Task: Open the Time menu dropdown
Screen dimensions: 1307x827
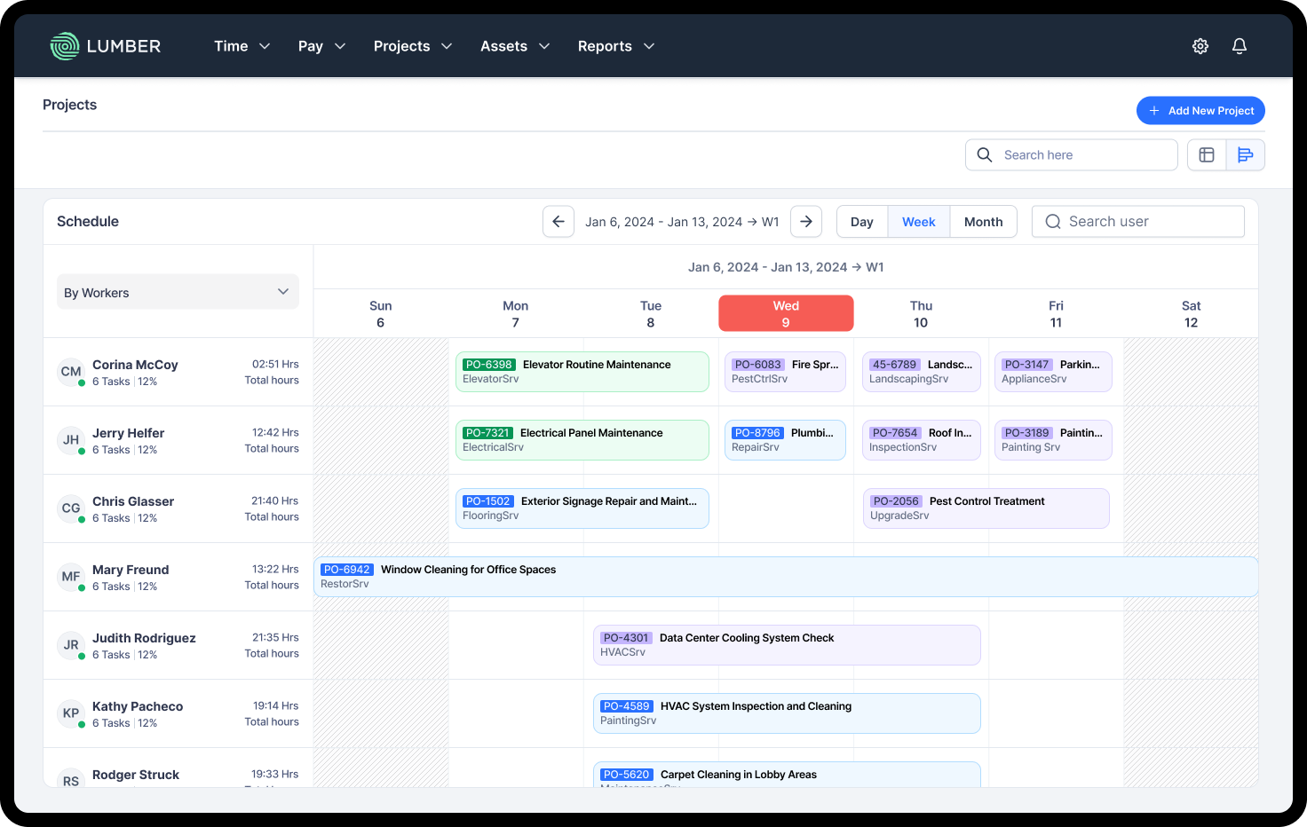Action: (x=242, y=46)
